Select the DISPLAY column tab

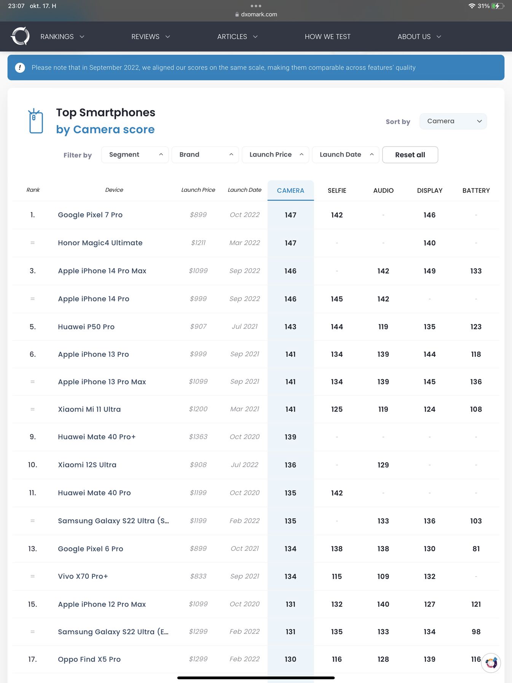pos(430,190)
